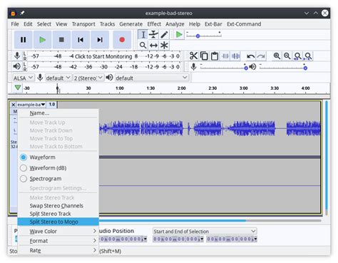338x263 pixels.
Task: Click the recording meter microphone icon
Action: point(17,56)
